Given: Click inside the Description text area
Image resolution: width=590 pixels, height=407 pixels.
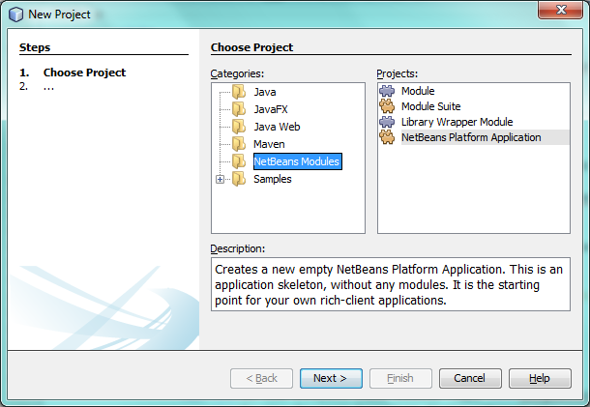Looking at the screenshot, I should click(x=389, y=284).
